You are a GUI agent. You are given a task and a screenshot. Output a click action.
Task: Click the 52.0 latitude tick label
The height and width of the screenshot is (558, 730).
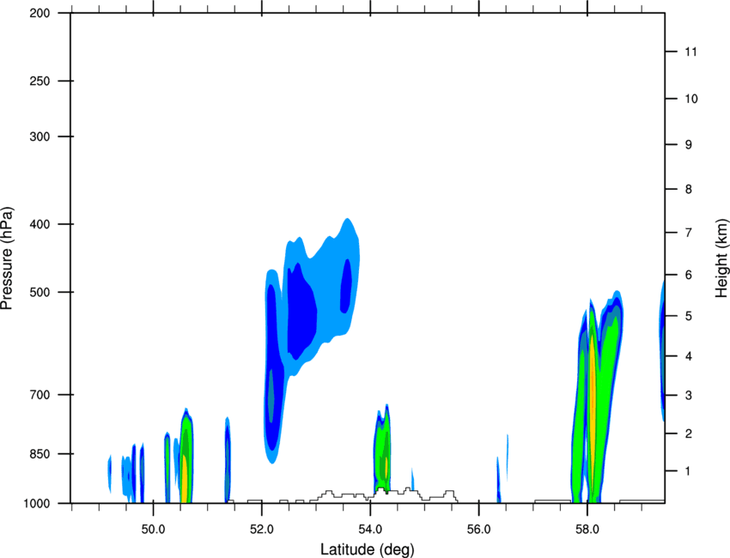pos(262,530)
